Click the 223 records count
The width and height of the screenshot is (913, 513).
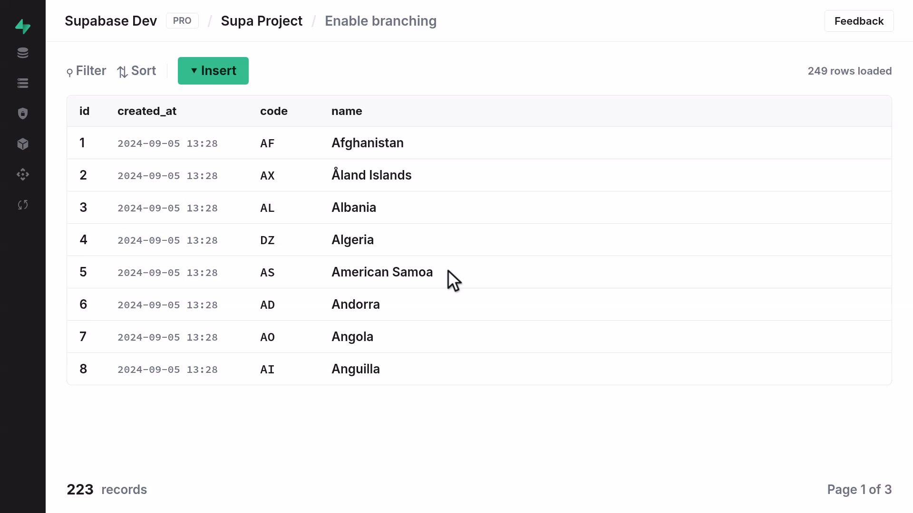107,490
